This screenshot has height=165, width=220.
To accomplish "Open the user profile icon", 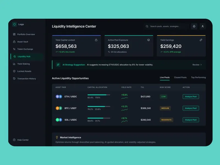I will pos(203,26).
